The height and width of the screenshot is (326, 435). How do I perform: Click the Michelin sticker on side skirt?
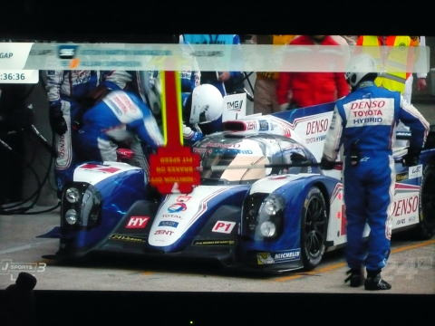pos(287,256)
